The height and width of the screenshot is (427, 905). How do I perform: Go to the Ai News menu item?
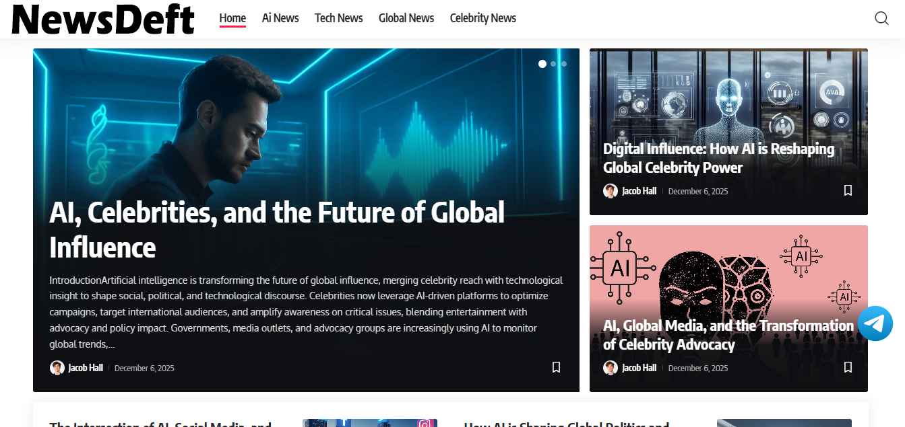tap(280, 18)
